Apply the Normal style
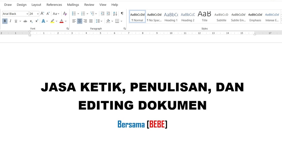Viewport: 282px width, 158px height. [x=137, y=16]
